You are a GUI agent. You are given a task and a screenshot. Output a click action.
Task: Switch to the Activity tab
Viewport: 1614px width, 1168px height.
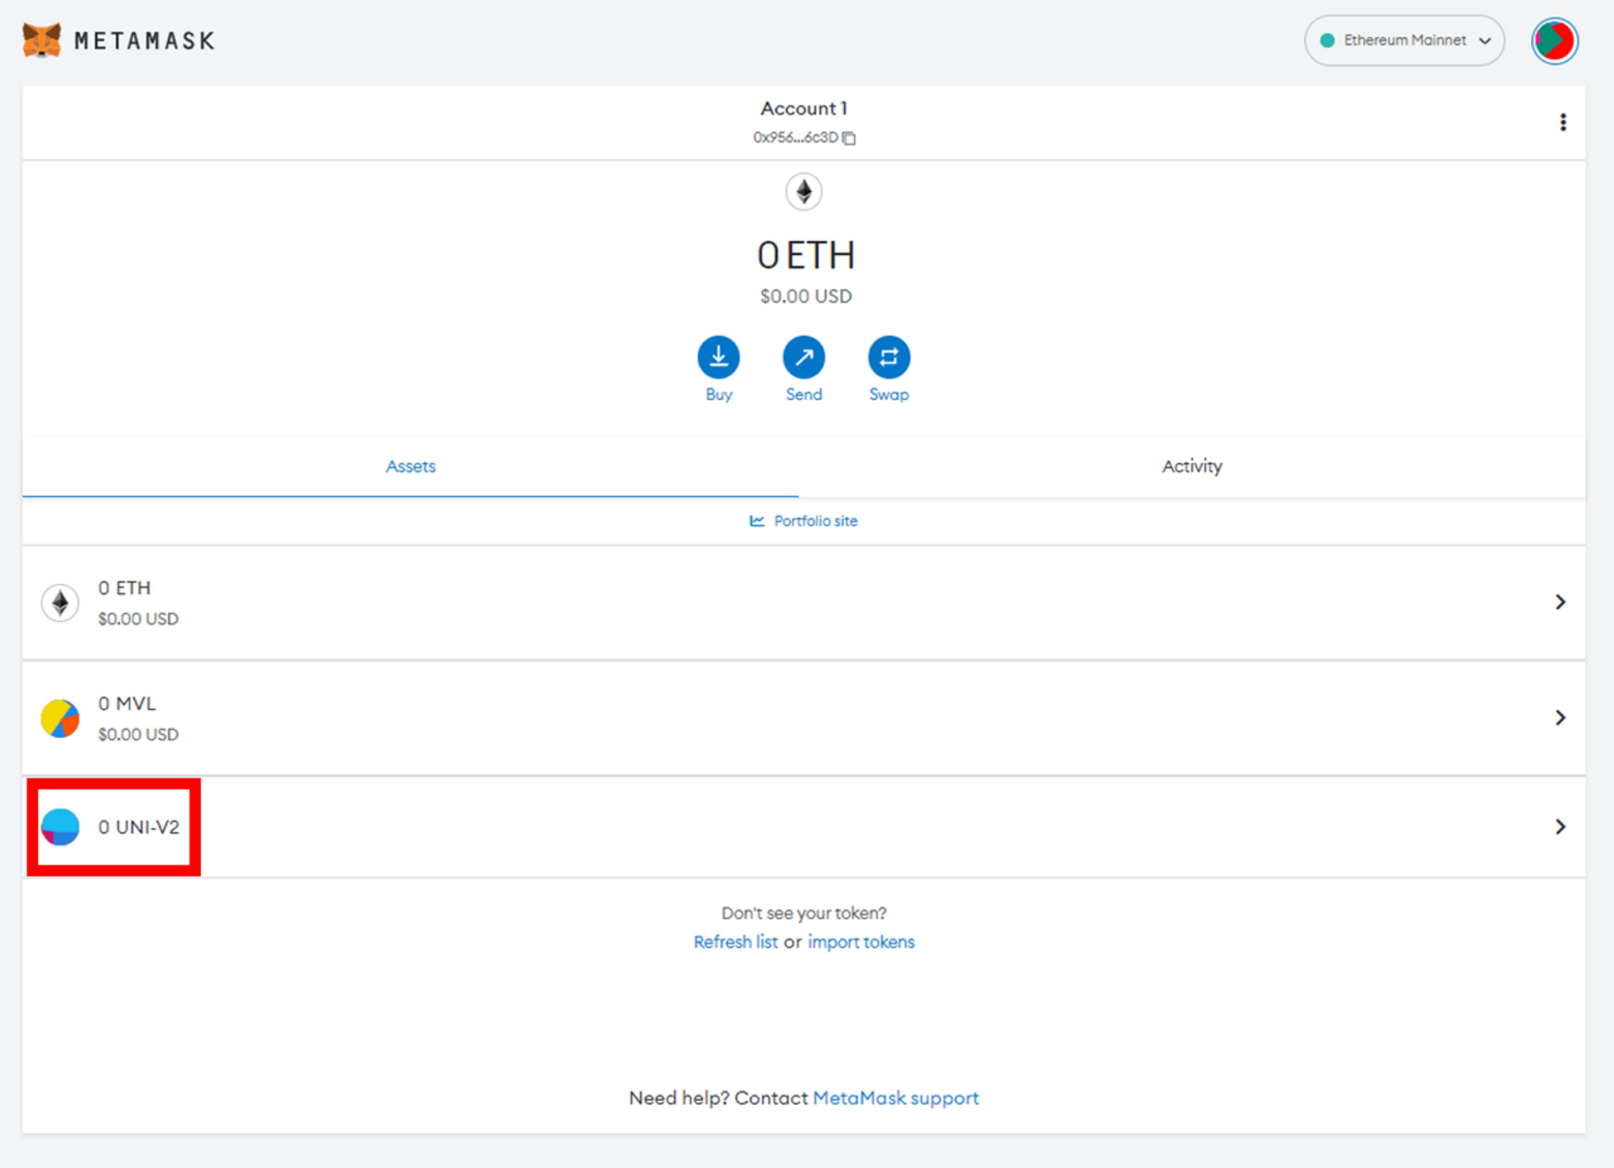coord(1191,466)
